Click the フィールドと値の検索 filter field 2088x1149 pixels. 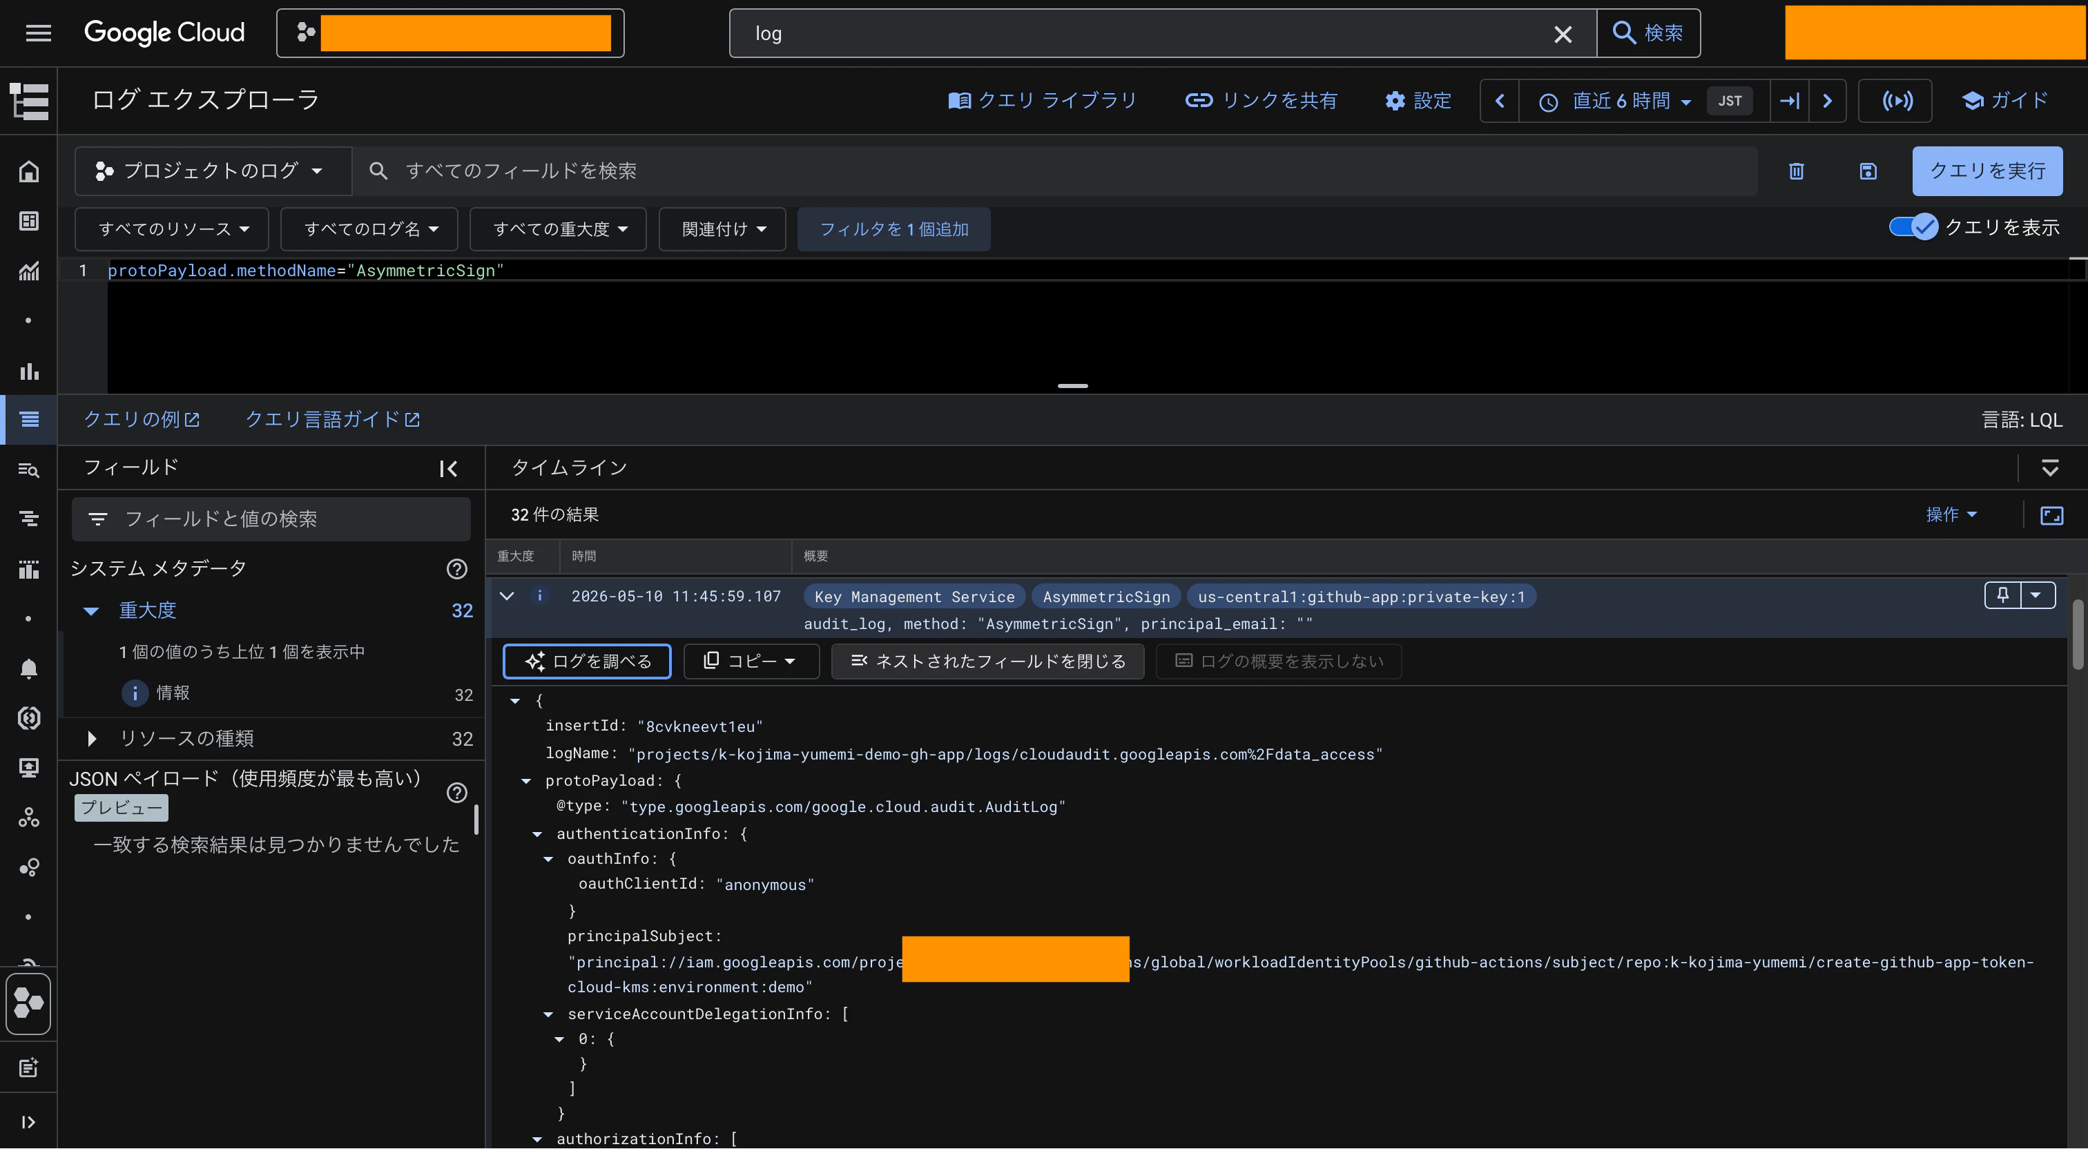(271, 519)
